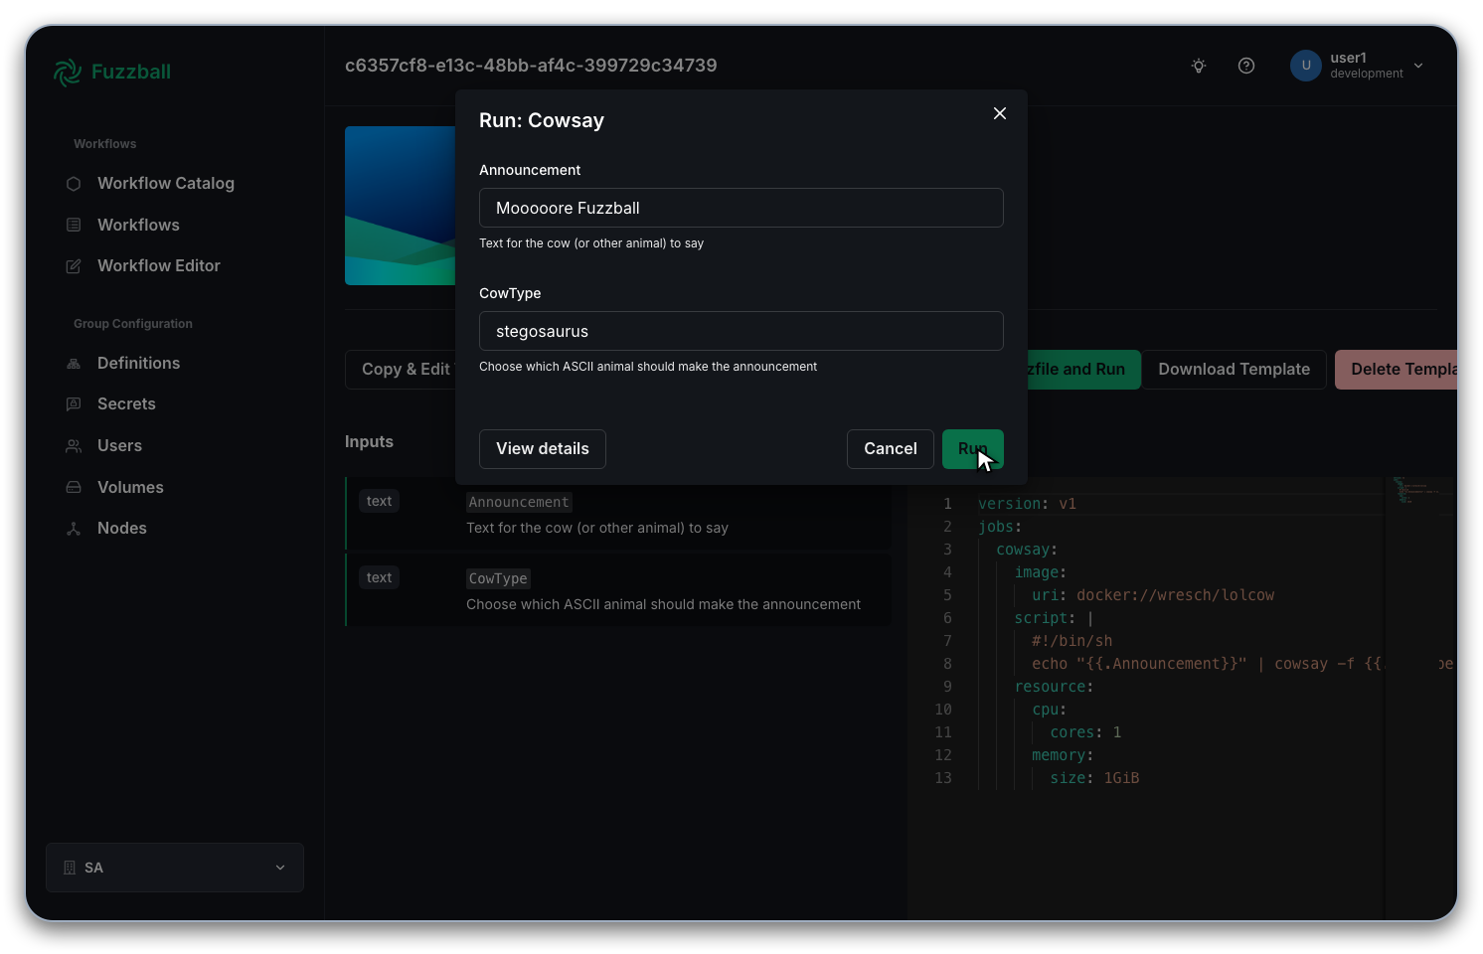The image size is (1483, 954).
Task: Close the Run: Cowsay dialog
Action: click(x=1000, y=113)
